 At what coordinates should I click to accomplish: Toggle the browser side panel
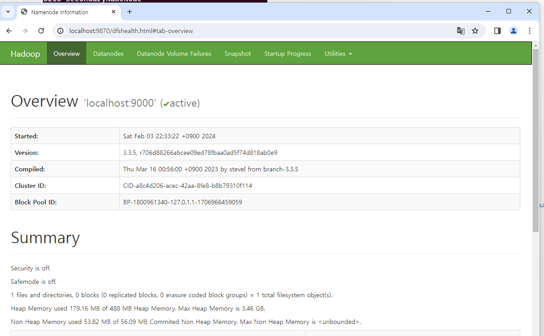(498, 31)
